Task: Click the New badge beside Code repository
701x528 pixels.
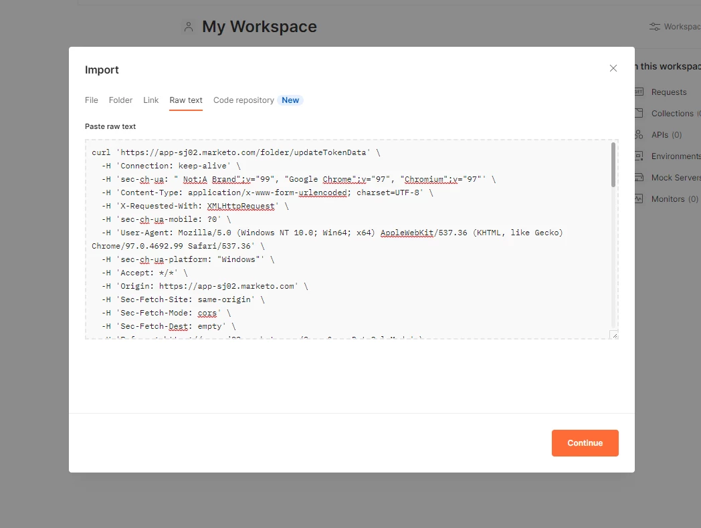Action: (290, 100)
